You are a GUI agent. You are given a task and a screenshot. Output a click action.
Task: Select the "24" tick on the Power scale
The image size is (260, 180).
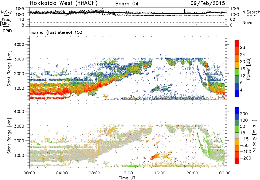coord(242,55)
